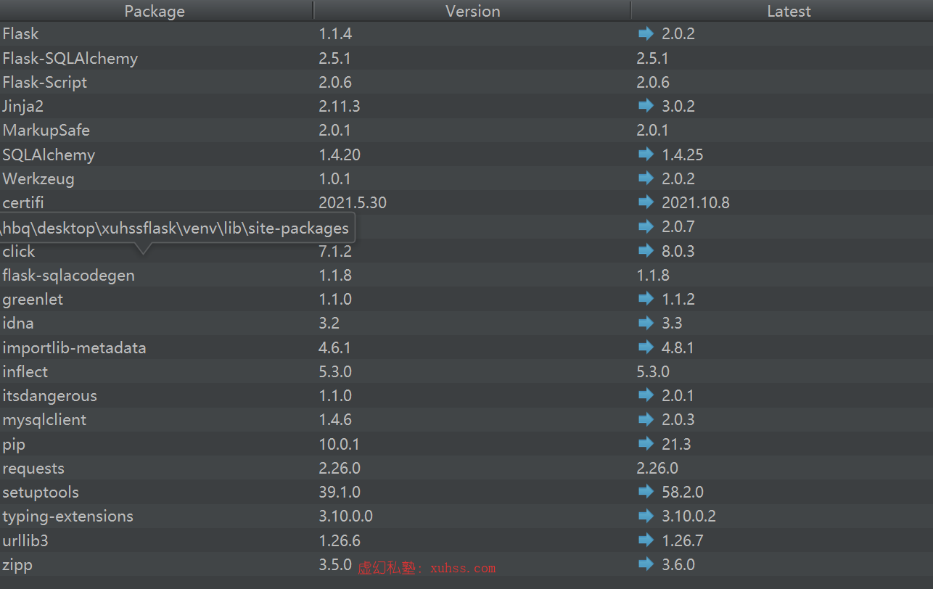
Task: Select the Flask-Script package name
Action: 45,82
